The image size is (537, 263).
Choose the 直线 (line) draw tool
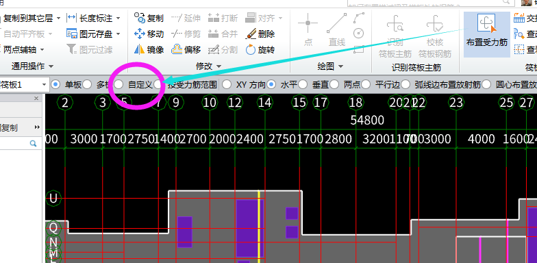[337, 30]
